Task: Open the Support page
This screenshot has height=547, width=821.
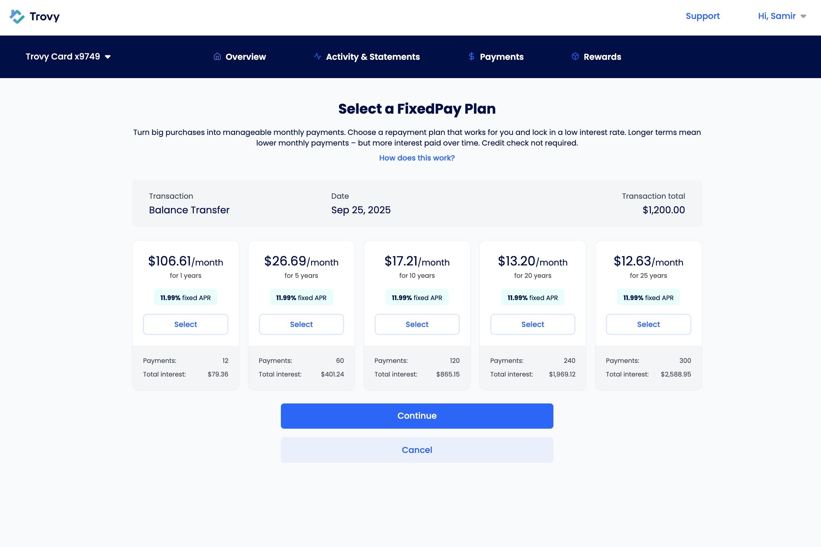Action: 702,16
